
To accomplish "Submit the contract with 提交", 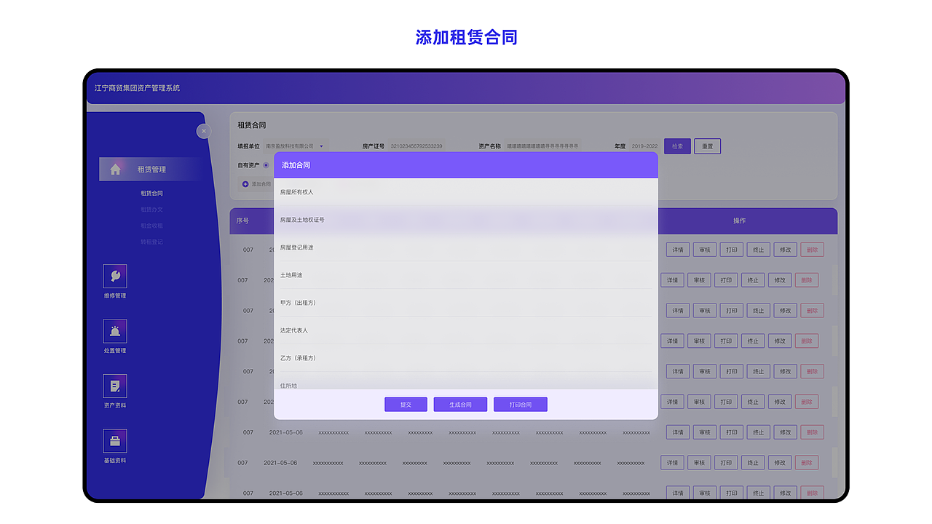I will click(x=406, y=404).
